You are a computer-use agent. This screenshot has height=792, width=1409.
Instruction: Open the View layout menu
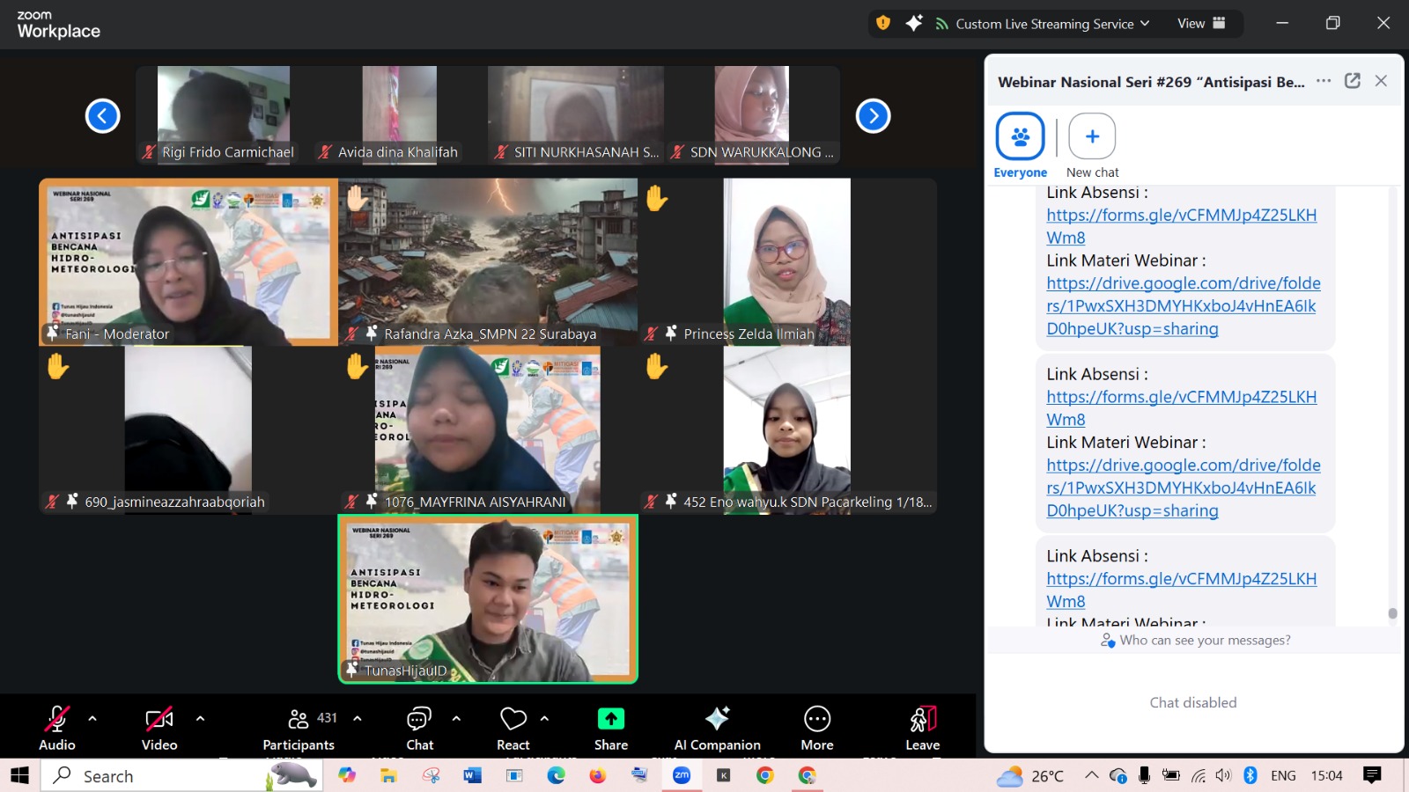click(1201, 24)
